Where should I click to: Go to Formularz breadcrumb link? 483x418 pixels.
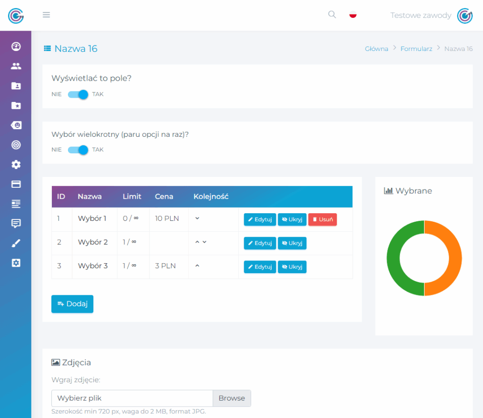[416, 49]
